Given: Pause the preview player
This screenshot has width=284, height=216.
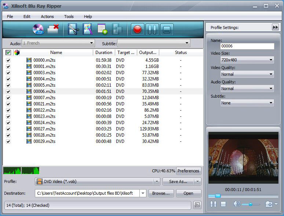Looking at the screenshot, I should click(x=213, y=204).
